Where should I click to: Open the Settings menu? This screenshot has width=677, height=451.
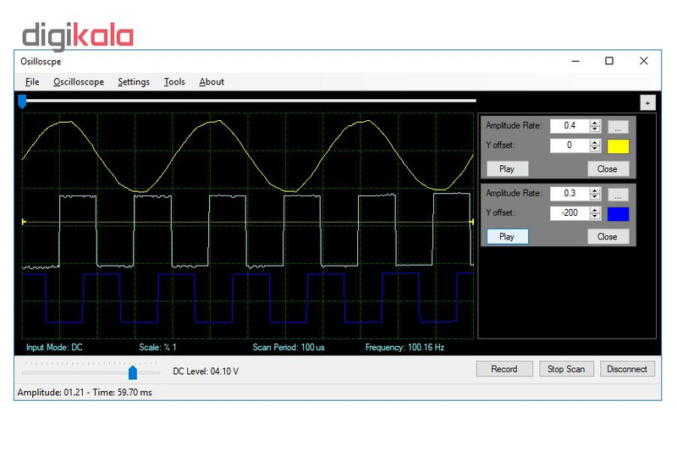click(134, 82)
